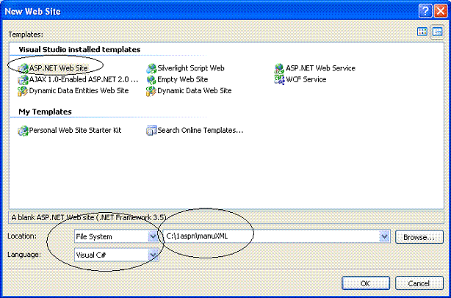Click the Cancel button
Viewport: 451px width, 298px height.
[x=419, y=283]
